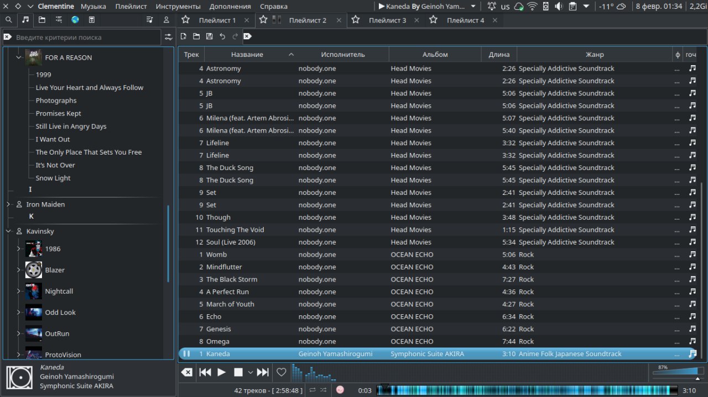Click the Kaneda album art thumbnail
The image size is (708, 397).
click(x=19, y=377)
